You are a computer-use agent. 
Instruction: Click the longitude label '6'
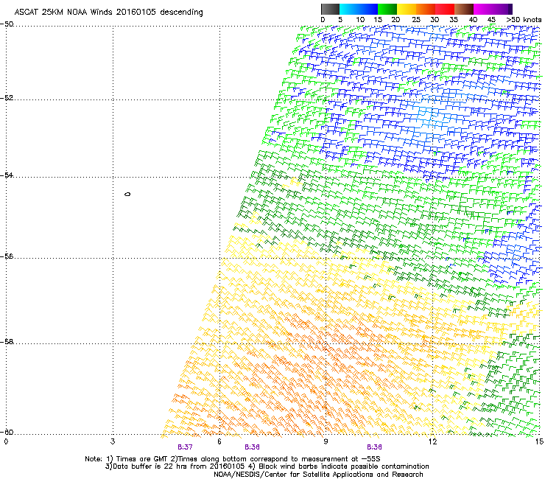(x=219, y=441)
